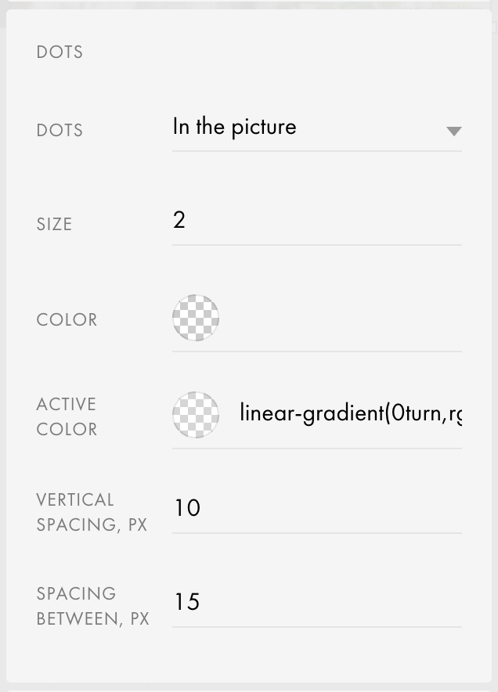Click the SIZE label

coord(54,224)
